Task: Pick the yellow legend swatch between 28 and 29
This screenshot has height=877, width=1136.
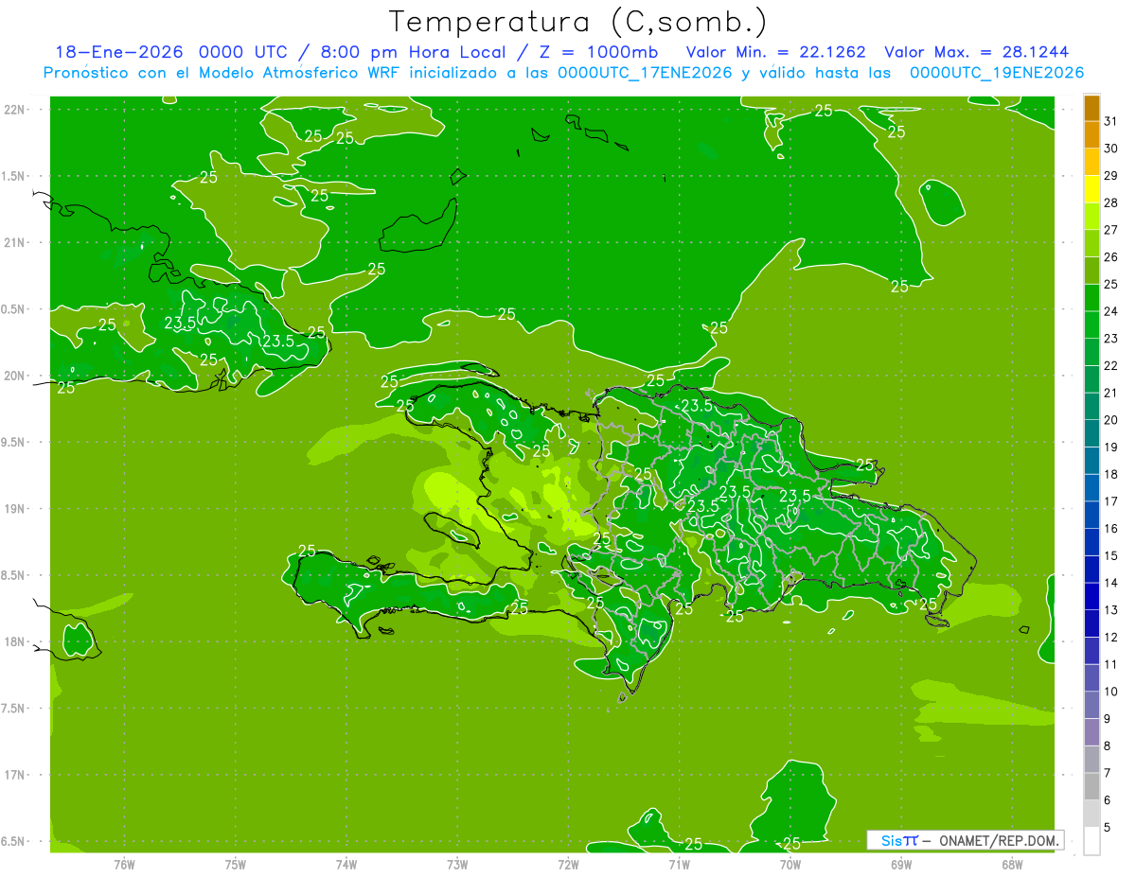Action: [1092, 189]
